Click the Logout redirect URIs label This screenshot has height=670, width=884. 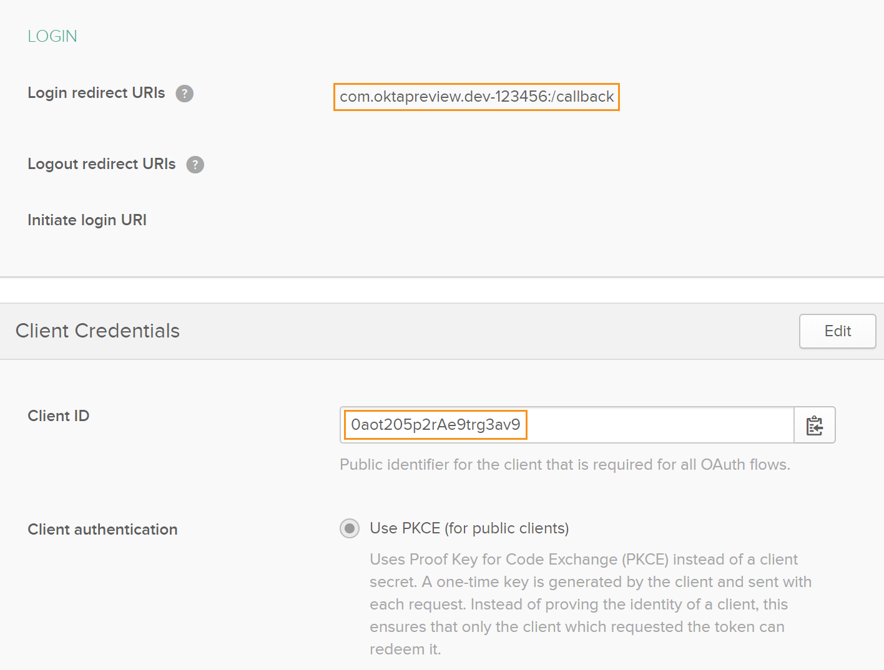[101, 164]
